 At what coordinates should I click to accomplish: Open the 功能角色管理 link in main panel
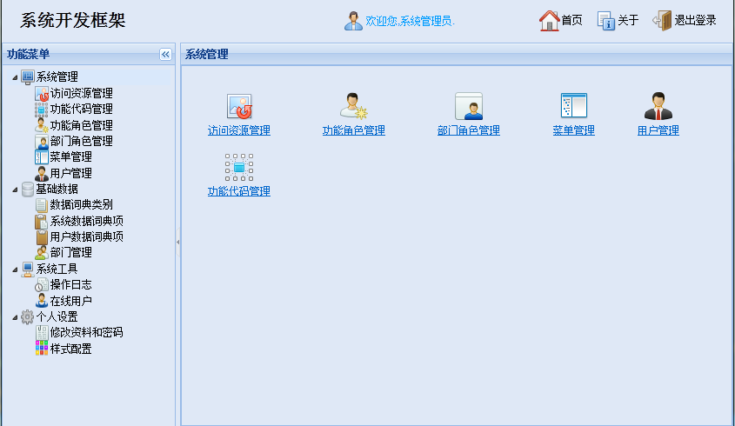[x=353, y=130]
